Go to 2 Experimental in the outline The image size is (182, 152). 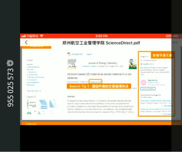(32, 75)
